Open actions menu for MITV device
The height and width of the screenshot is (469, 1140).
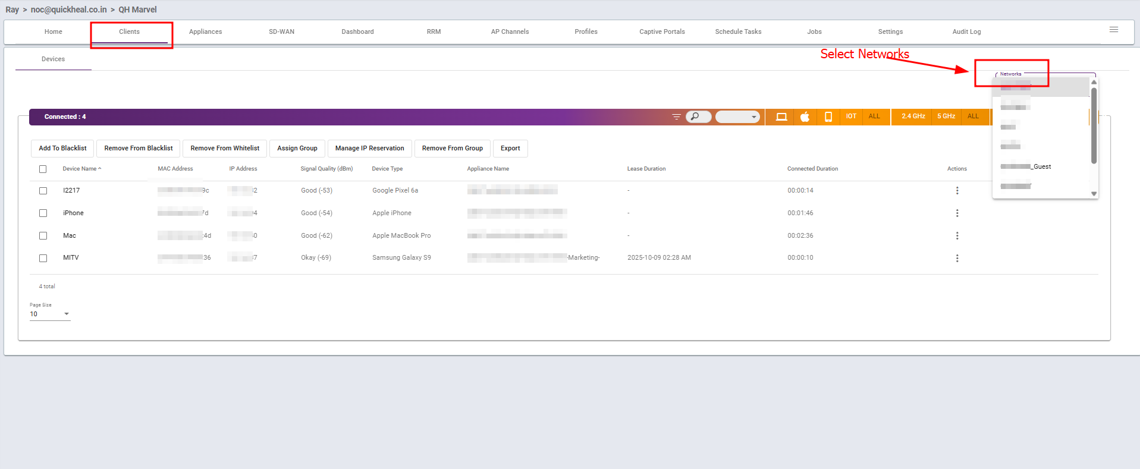957,258
